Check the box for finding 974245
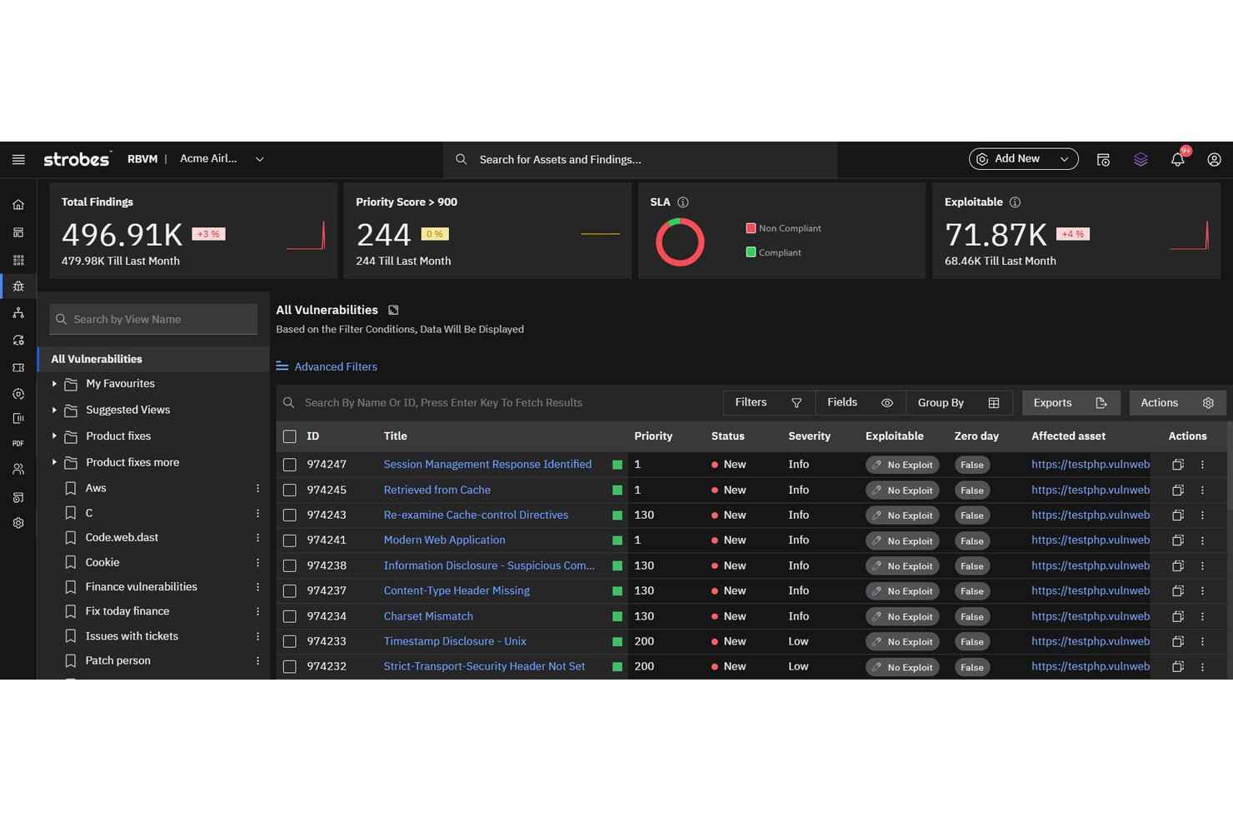 [x=290, y=491]
